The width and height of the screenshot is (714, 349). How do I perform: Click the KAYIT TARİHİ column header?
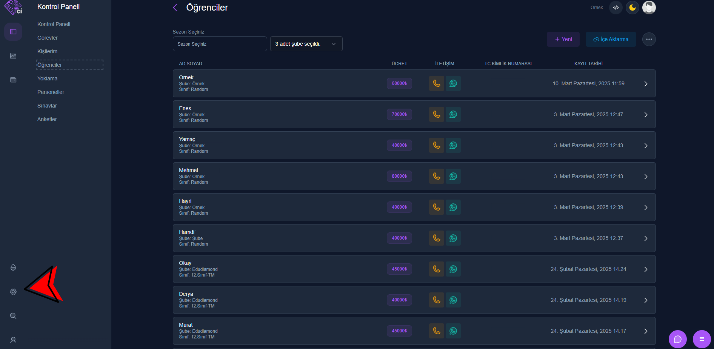point(588,64)
